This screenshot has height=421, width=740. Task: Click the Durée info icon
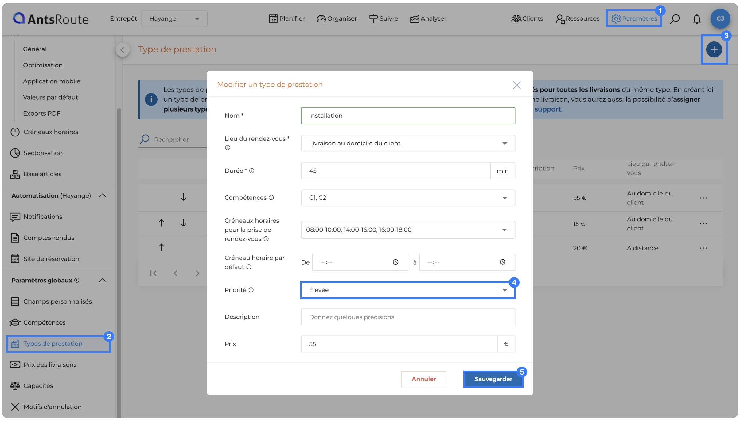(x=252, y=171)
